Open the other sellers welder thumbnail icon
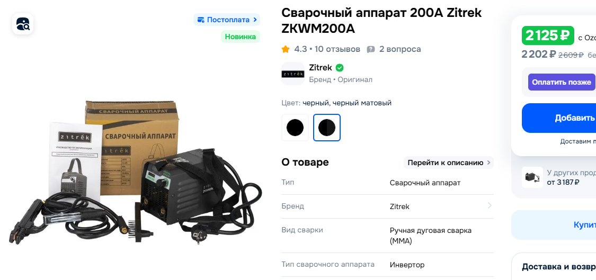Screen dimensions: 596x280 [532, 177]
